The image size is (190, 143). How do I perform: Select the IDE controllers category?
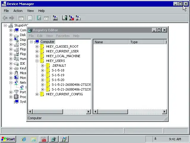point(23,63)
